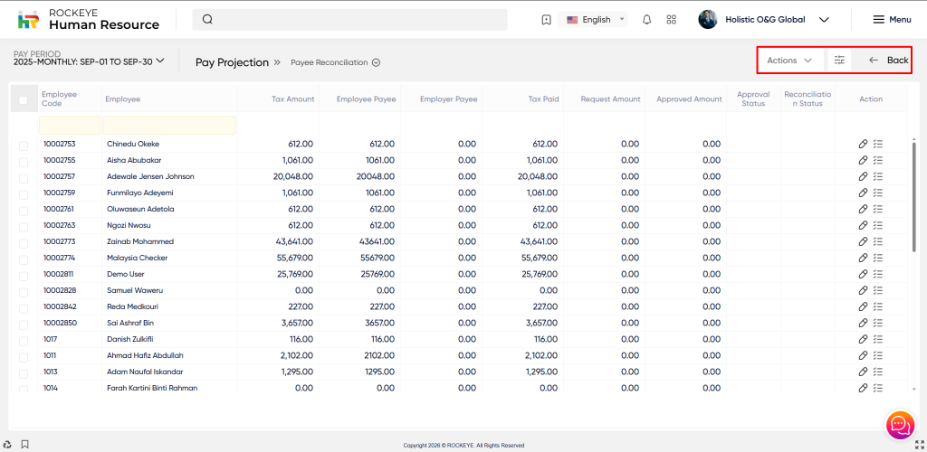This screenshot has width=927, height=452.
Task: Open the hamburger Menu
Action: [x=891, y=20]
